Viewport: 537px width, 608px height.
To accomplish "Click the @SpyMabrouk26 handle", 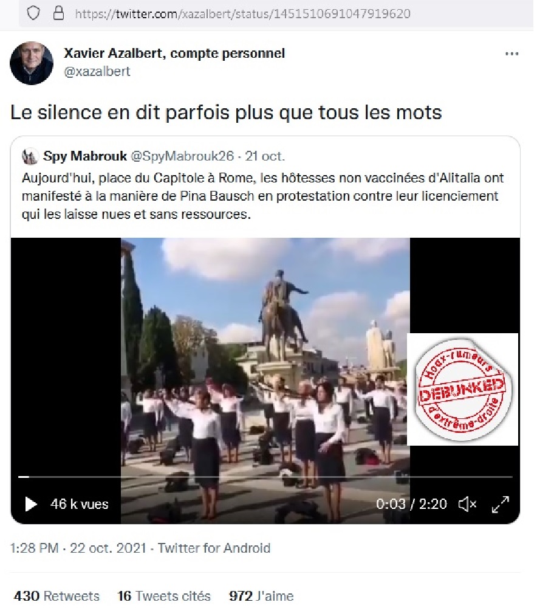I will coord(182,156).
